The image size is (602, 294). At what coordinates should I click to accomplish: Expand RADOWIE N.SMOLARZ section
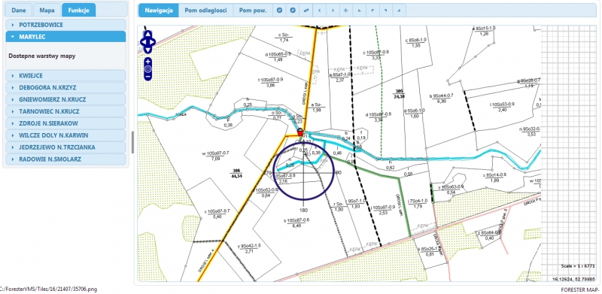(x=65, y=159)
